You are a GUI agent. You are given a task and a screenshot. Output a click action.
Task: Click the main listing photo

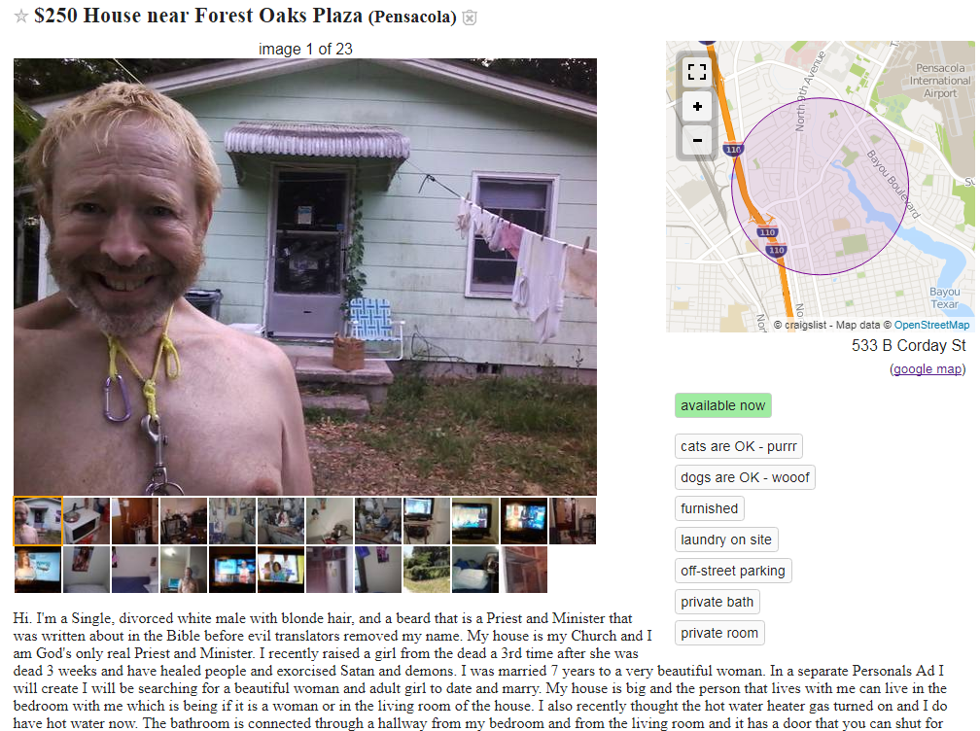point(305,277)
